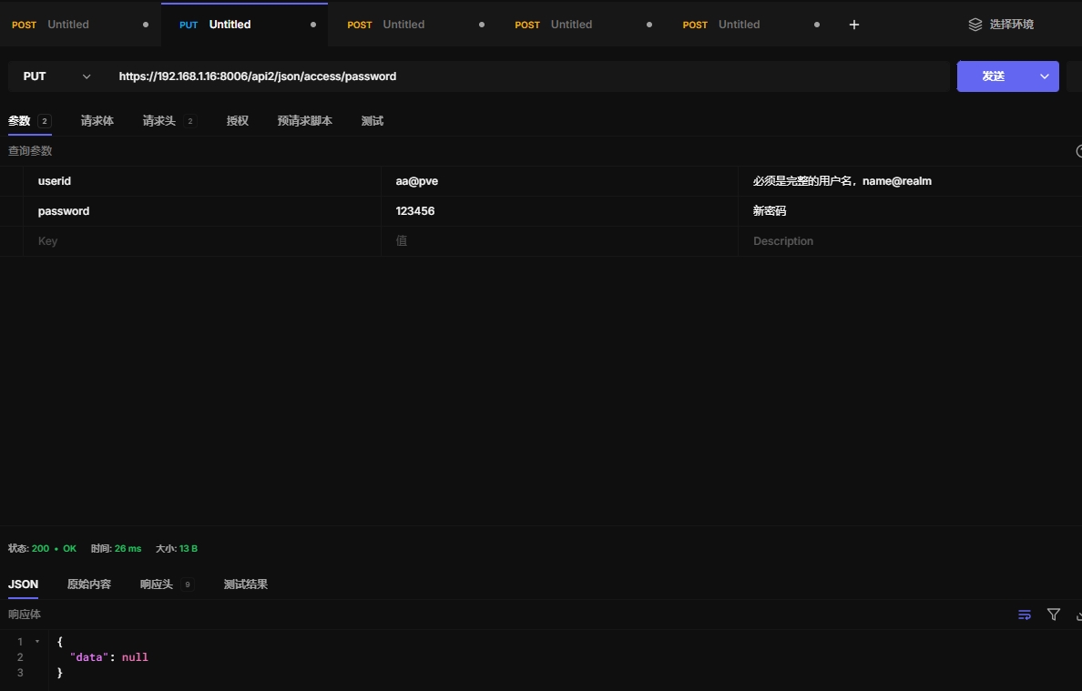The width and height of the screenshot is (1082, 691).
Task: Expand the send options arrow next to 发送
Action: click(1045, 76)
